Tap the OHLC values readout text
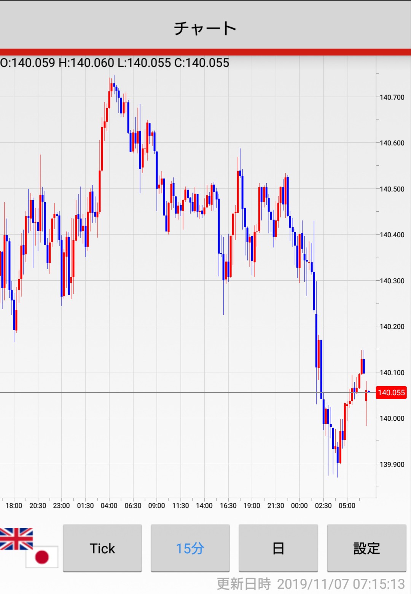This screenshot has height=594, width=411. [115, 63]
